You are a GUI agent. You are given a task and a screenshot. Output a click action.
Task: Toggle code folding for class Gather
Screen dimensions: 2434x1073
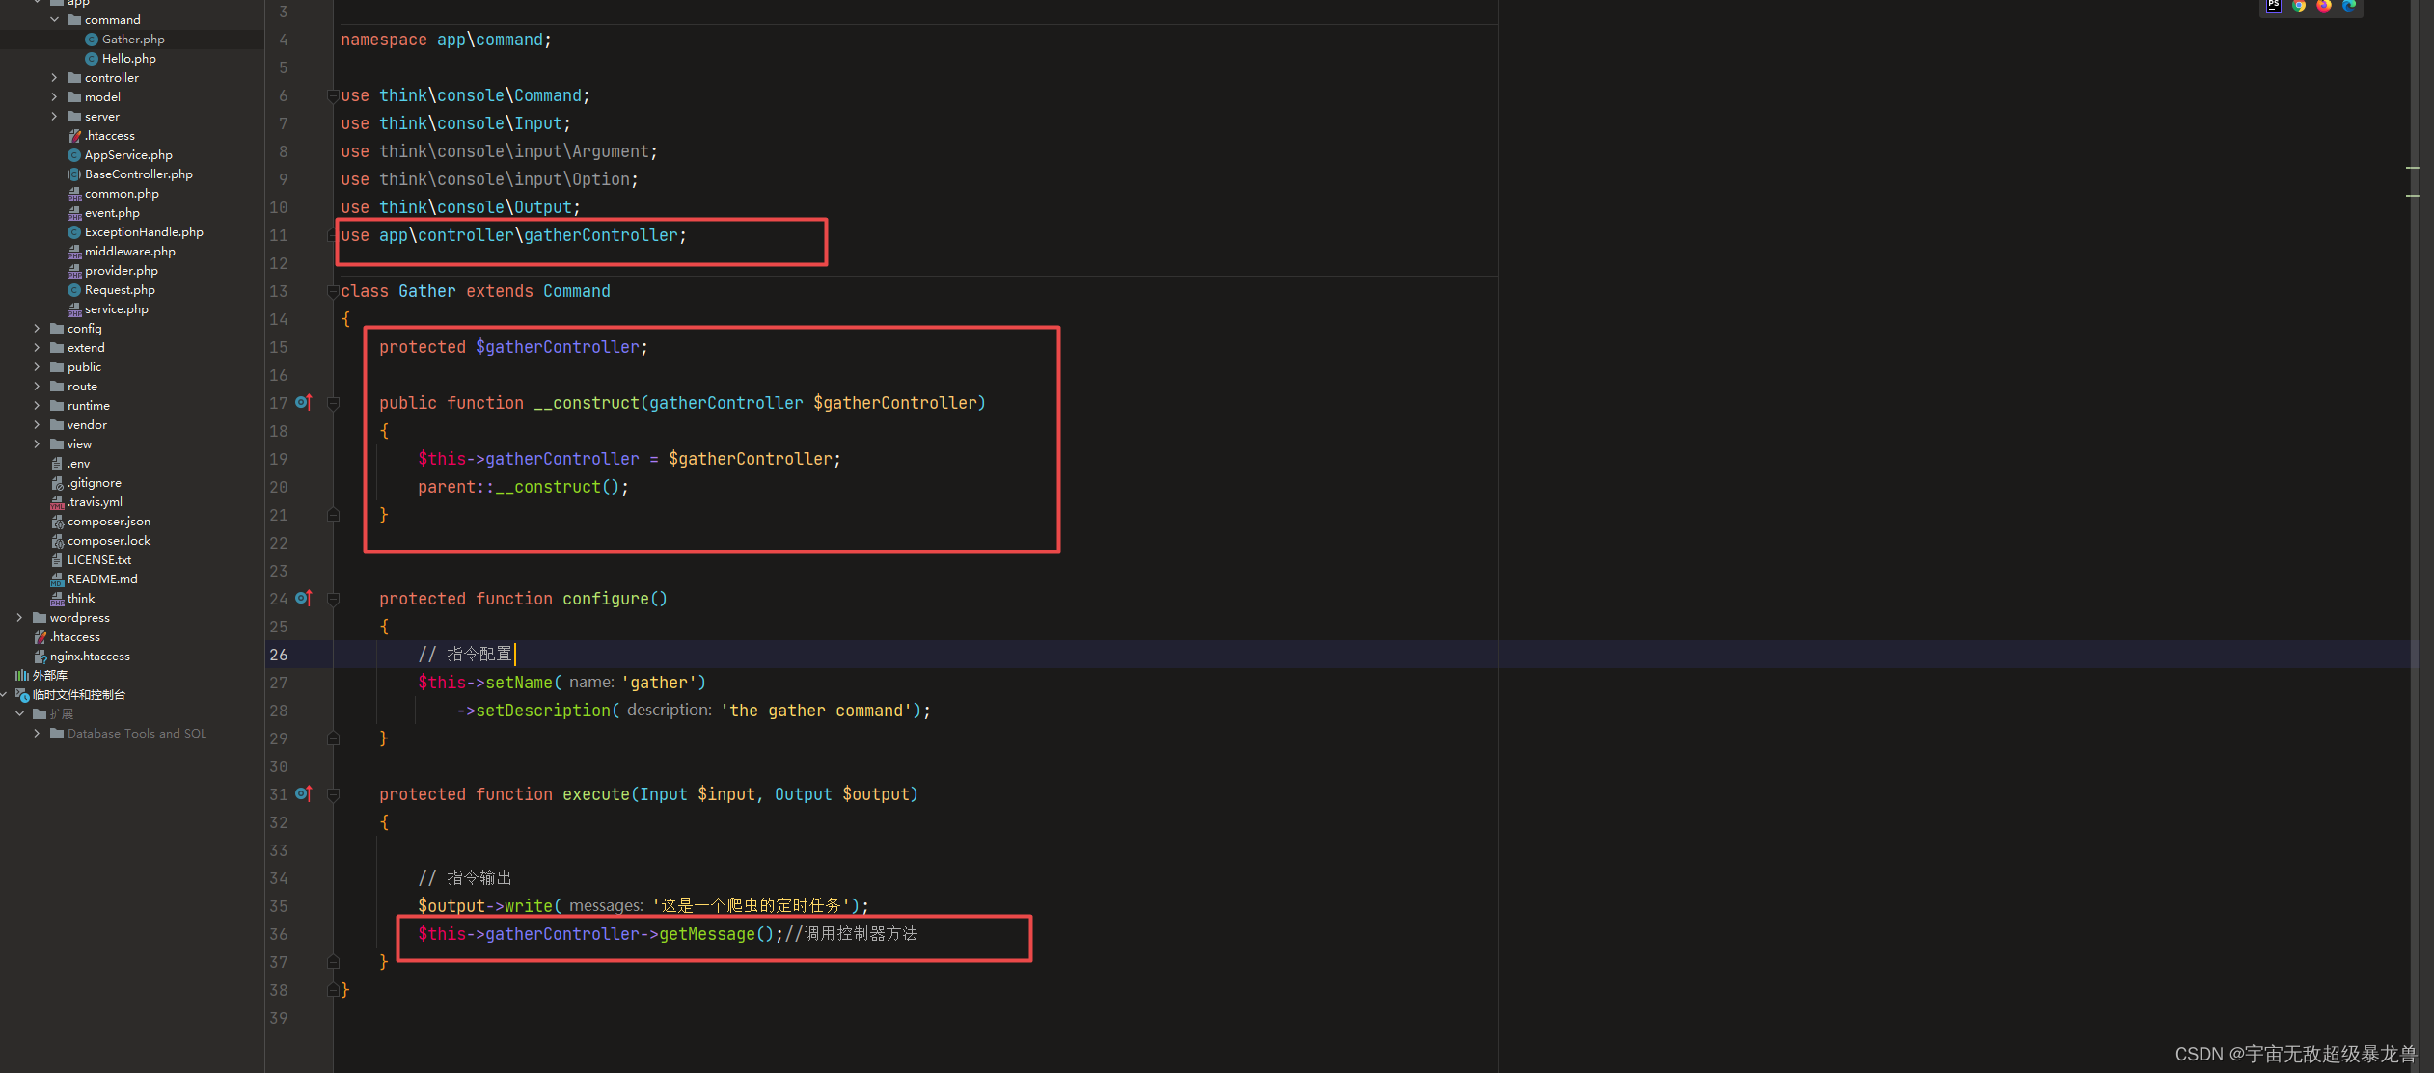tap(333, 291)
